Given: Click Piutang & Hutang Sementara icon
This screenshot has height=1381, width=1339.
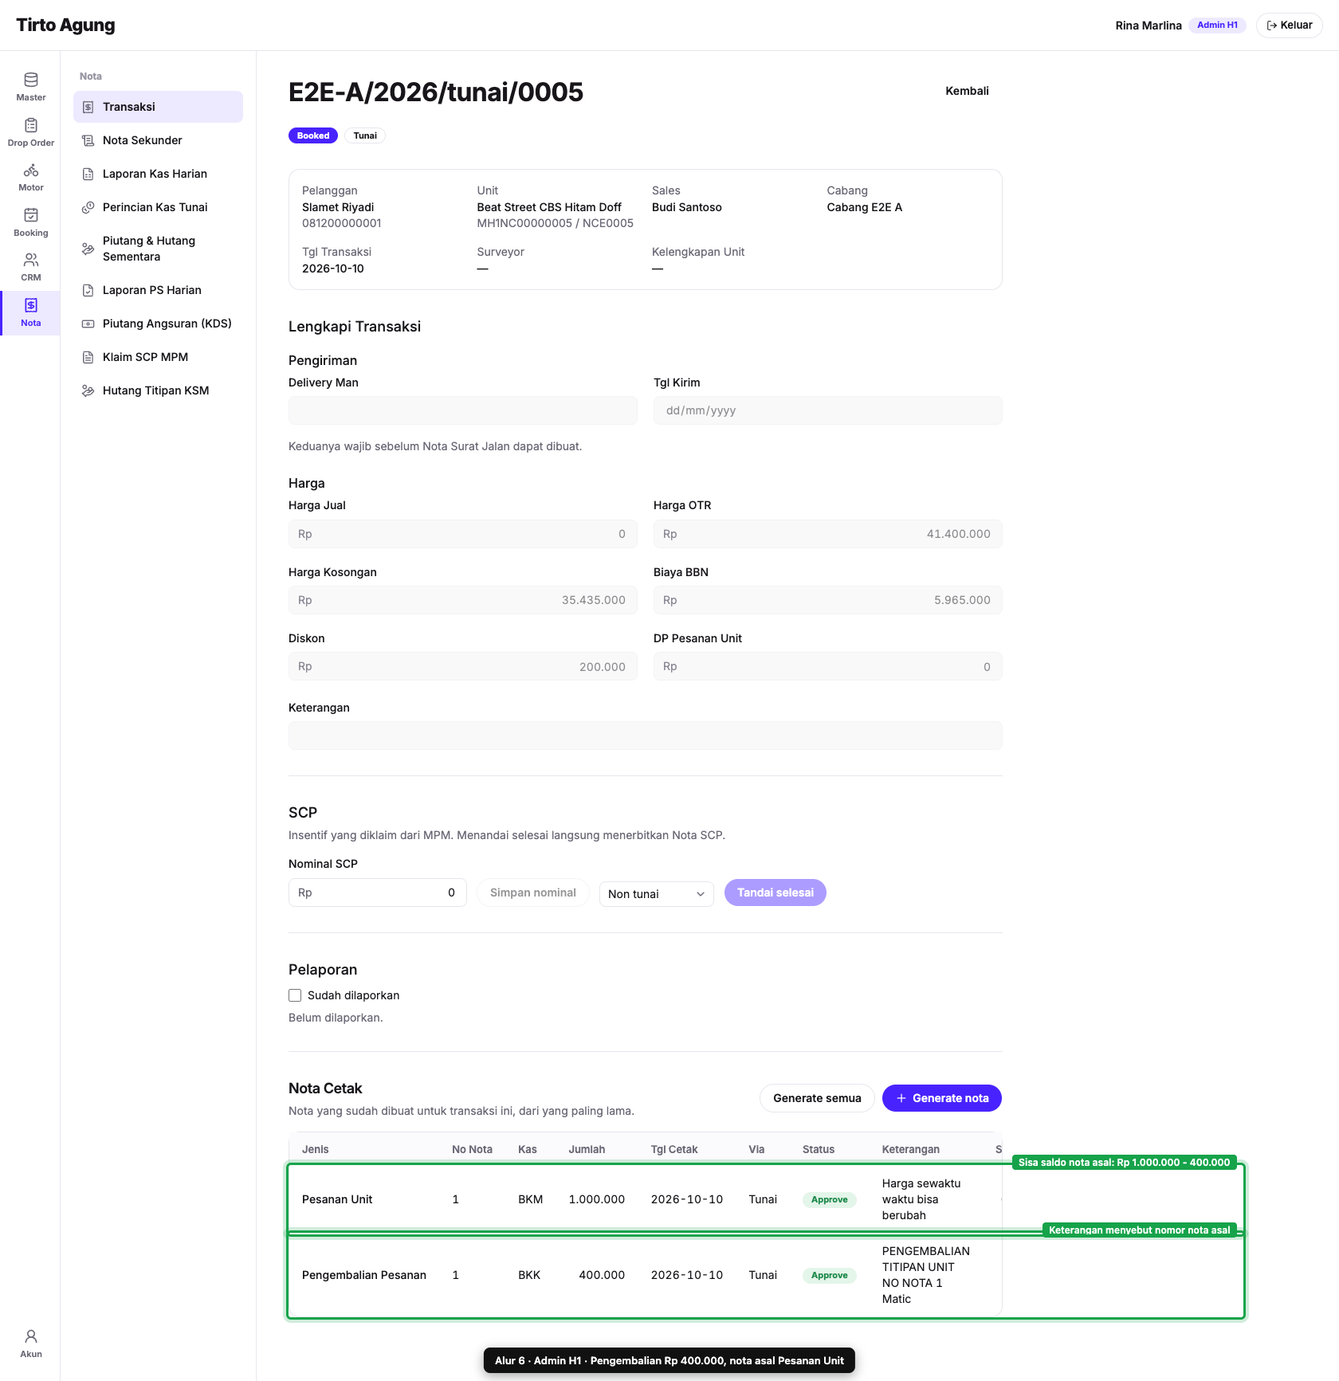Looking at the screenshot, I should point(88,249).
